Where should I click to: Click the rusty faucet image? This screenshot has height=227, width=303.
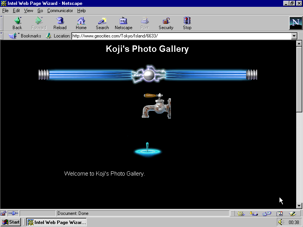[x=156, y=106]
